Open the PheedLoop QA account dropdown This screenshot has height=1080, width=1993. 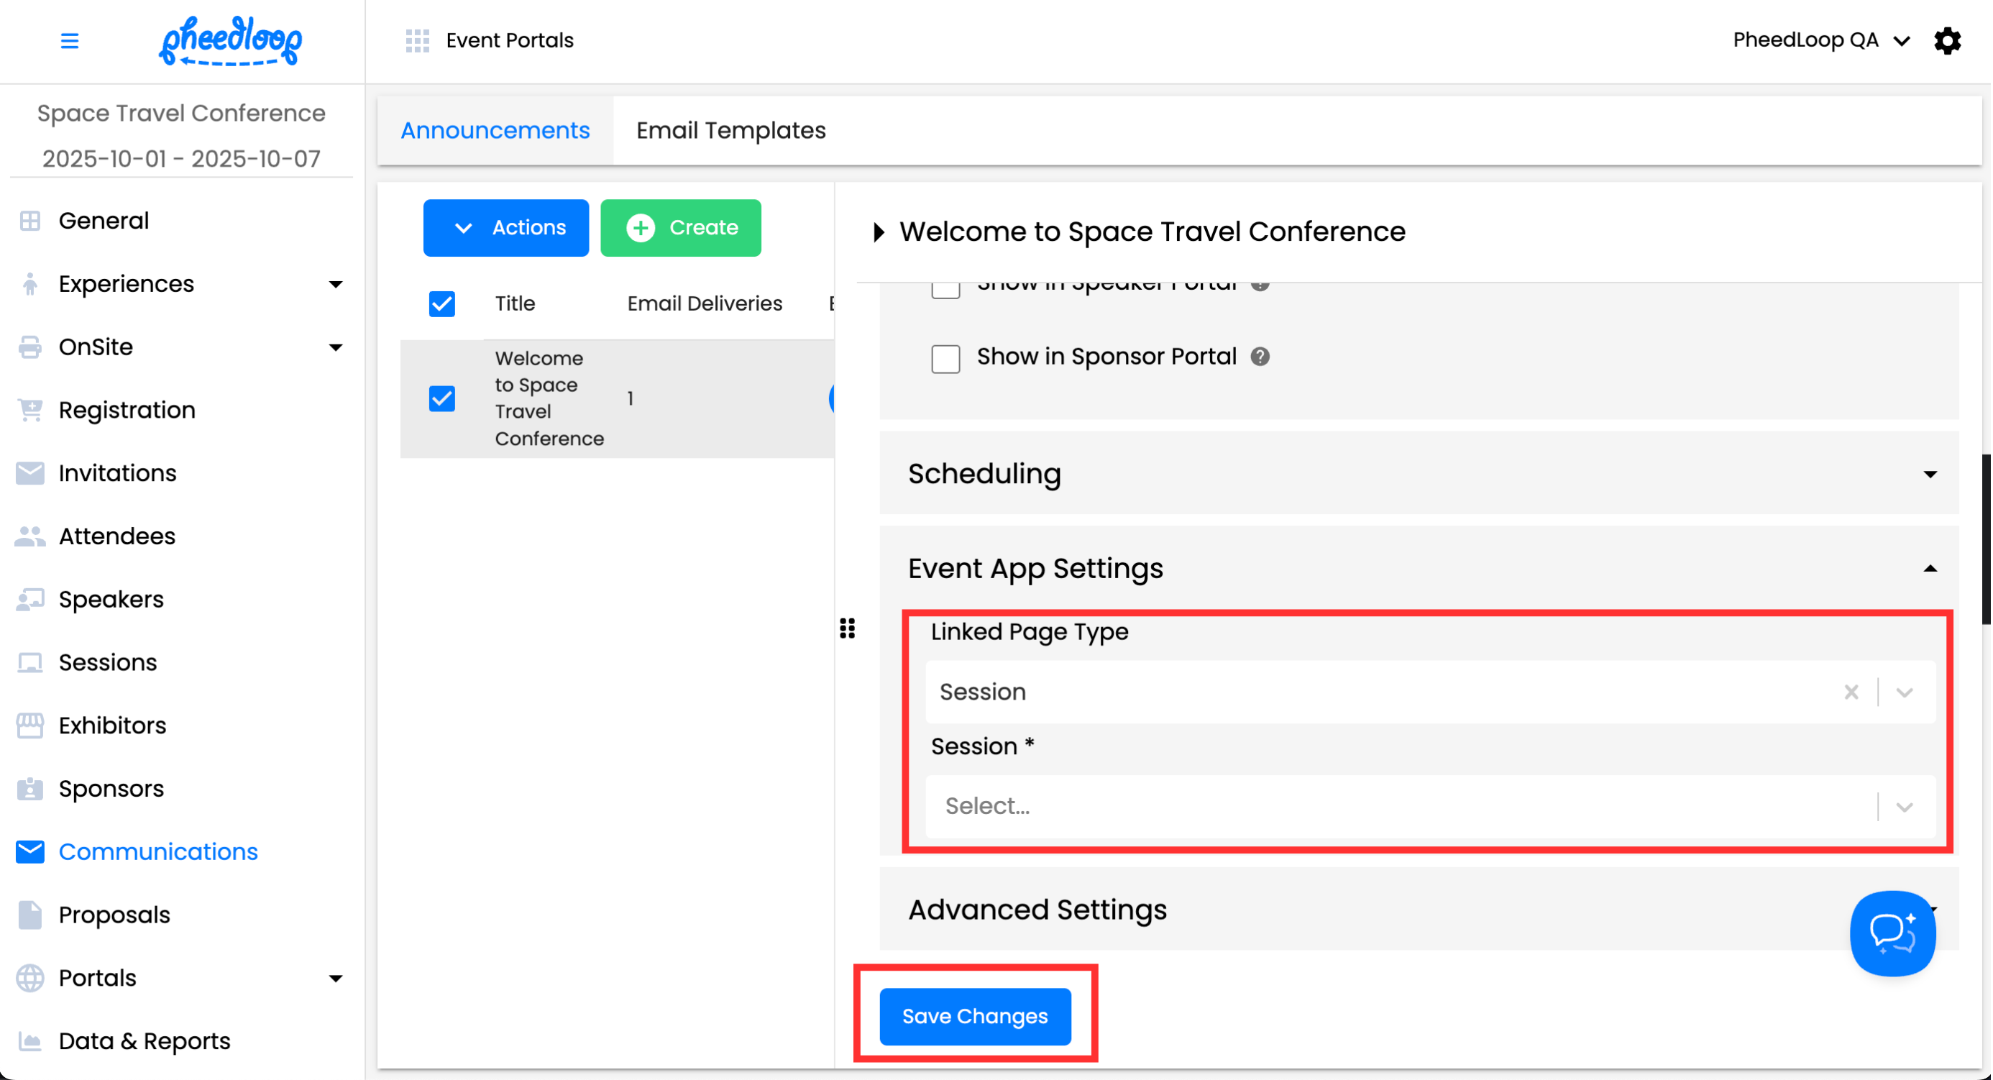[1820, 40]
